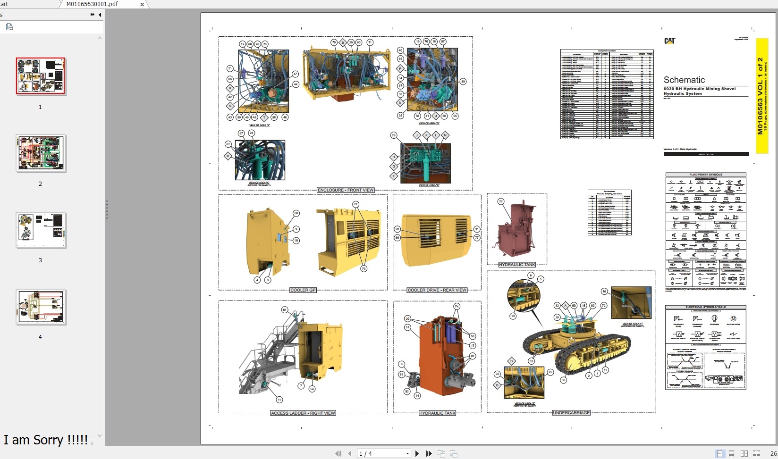Toggle facing continuous layout mode
Viewport: 778px width, 459px height.
click(x=757, y=454)
